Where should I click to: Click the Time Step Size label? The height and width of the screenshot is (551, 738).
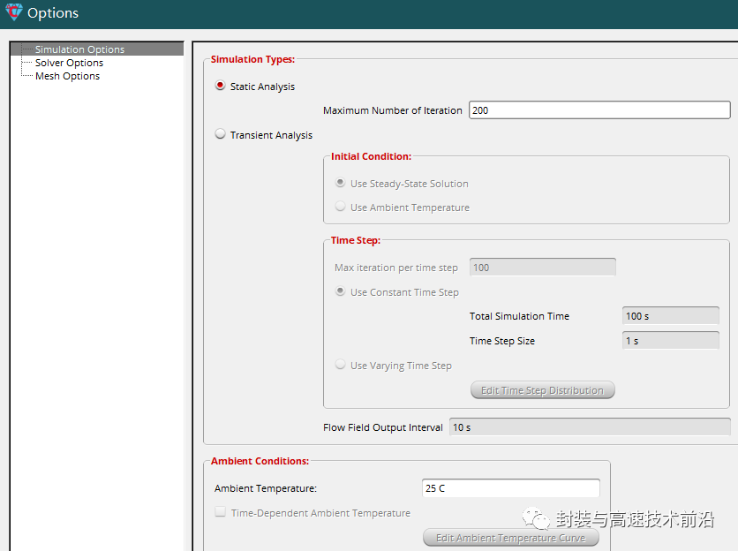pyautogui.click(x=502, y=341)
